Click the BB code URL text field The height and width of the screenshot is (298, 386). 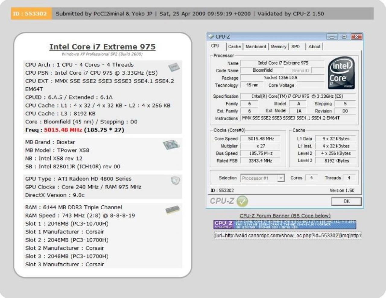coord(288,235)
